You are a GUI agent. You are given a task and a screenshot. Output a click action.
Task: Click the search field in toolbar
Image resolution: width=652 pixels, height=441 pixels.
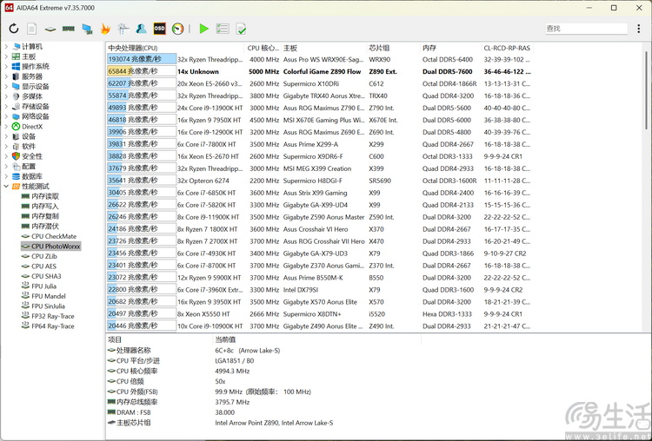point(586,29)
